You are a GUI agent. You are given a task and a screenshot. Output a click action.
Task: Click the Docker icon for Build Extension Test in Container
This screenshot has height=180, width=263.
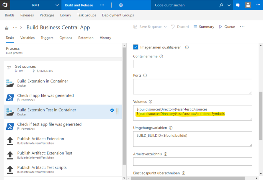(10, 112)
